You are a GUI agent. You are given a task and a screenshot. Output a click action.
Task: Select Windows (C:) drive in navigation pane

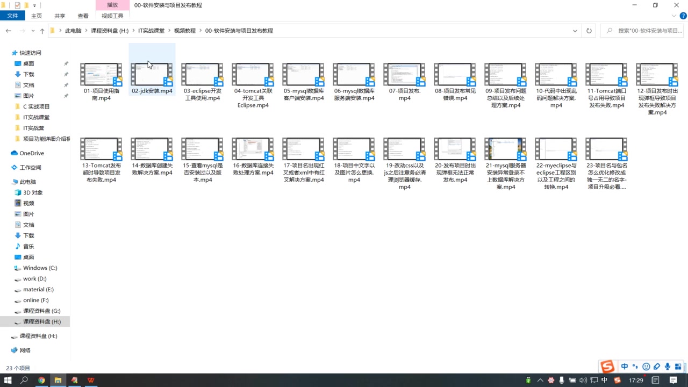coord(40,268)
